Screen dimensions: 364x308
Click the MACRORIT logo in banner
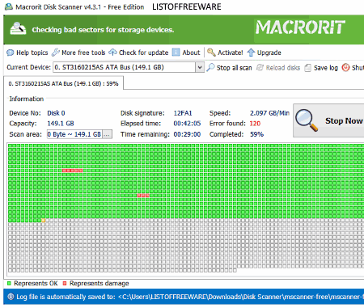pos(300,27)
